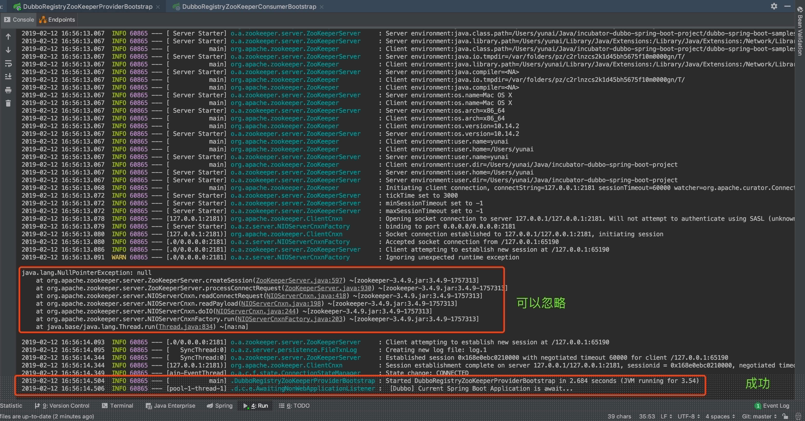Open the LF line separator dropdown
This screenshot has width=805, height=421.
point(666,416)
